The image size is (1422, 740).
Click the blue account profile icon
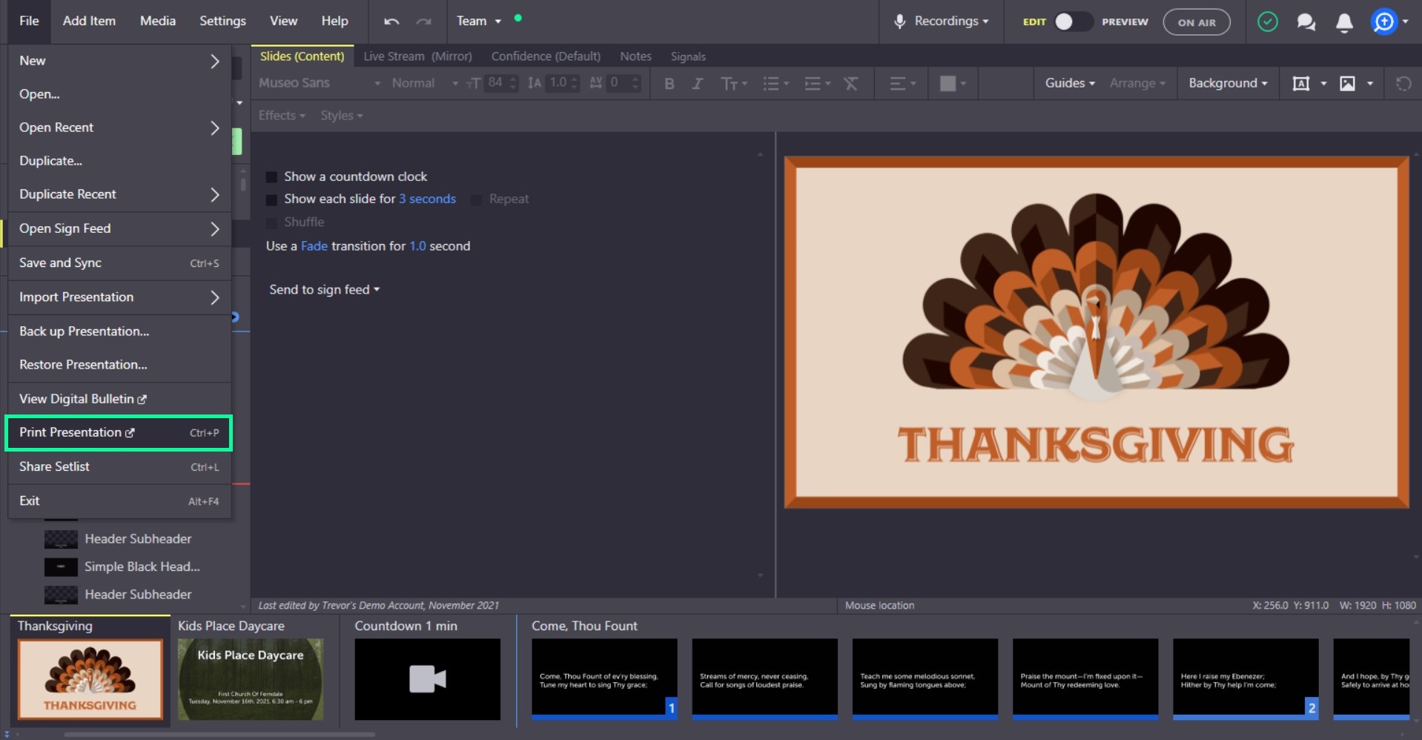(x=1383, y=22)
